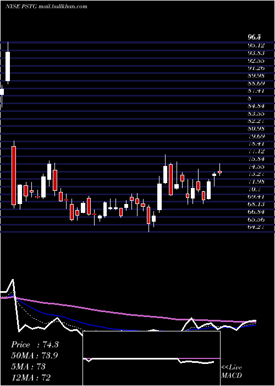
Task: Pick the 71.98 axis value
Action: click(x=256, y=181)
